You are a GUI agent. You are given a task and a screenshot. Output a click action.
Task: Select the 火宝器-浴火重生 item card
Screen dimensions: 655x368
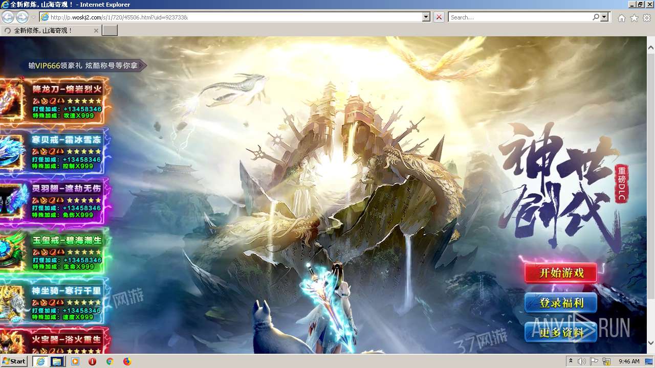[x=55, y=340]
